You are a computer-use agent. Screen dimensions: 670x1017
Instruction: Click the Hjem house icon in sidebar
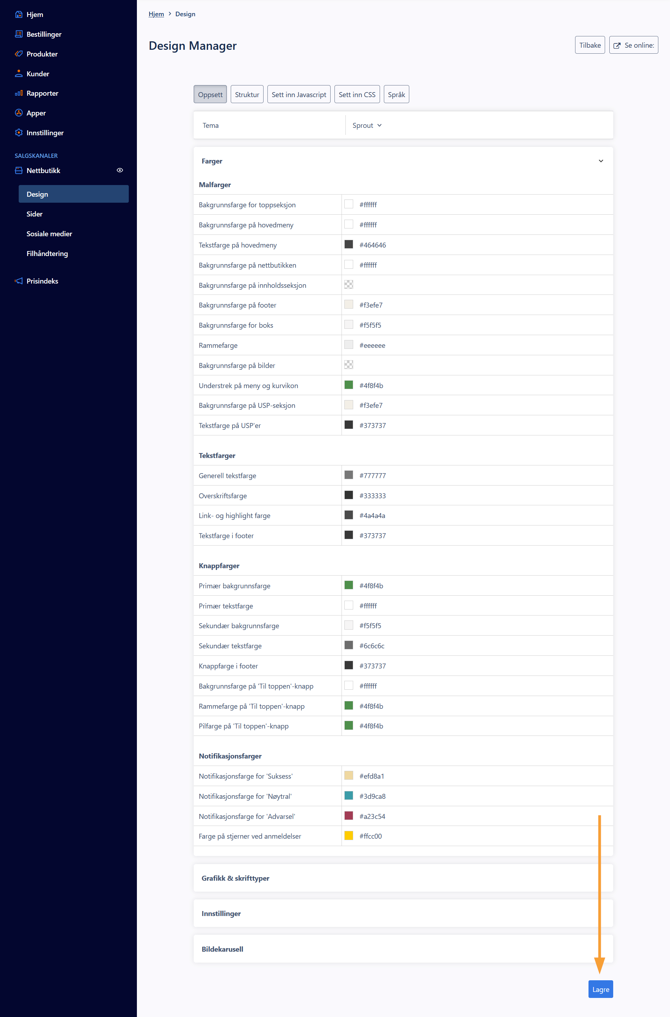[x=18, y=14]
